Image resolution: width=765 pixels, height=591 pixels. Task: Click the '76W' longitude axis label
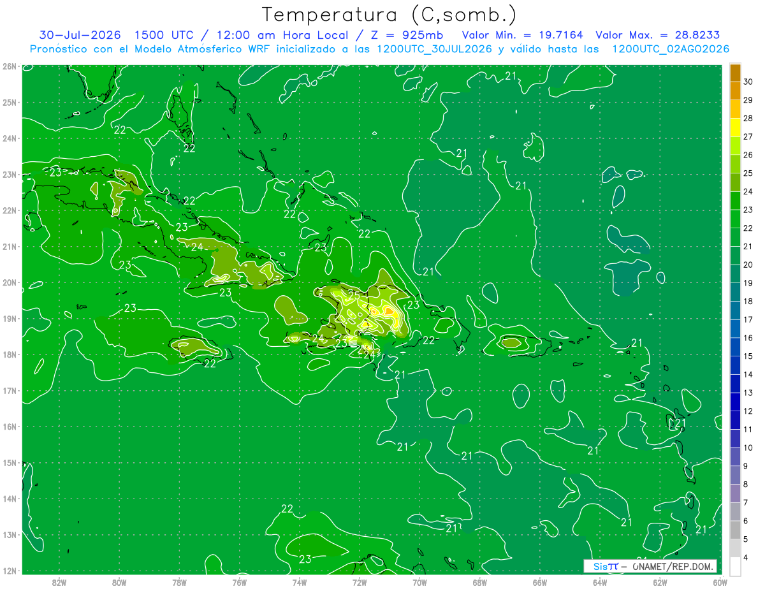pyautogui.click(x=239, y=582)
